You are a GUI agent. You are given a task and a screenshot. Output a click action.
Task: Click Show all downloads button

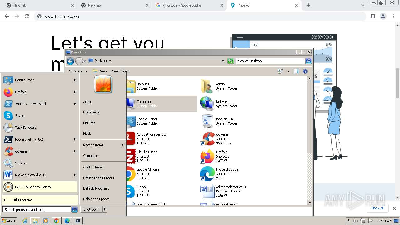[377, 208]
